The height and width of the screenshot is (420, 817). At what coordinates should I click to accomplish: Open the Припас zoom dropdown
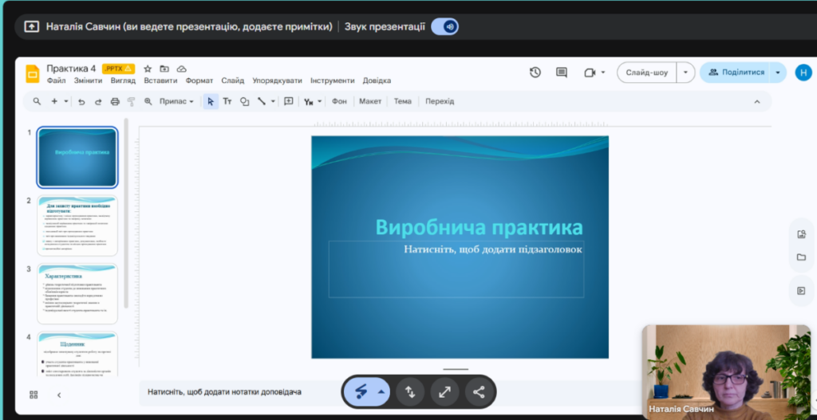(176, 101)
